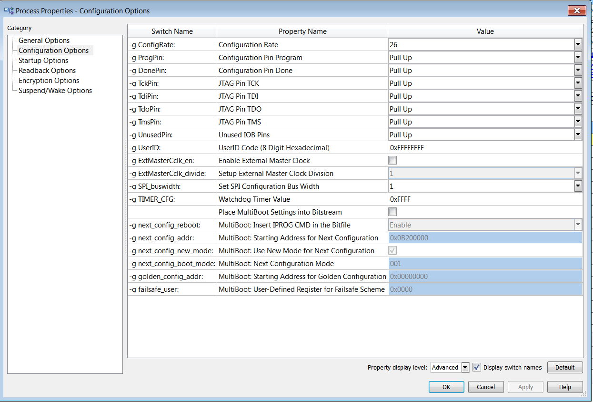Click the Switch Name column header
This screenshot has height=402, width=593.
tap(172, 31)
